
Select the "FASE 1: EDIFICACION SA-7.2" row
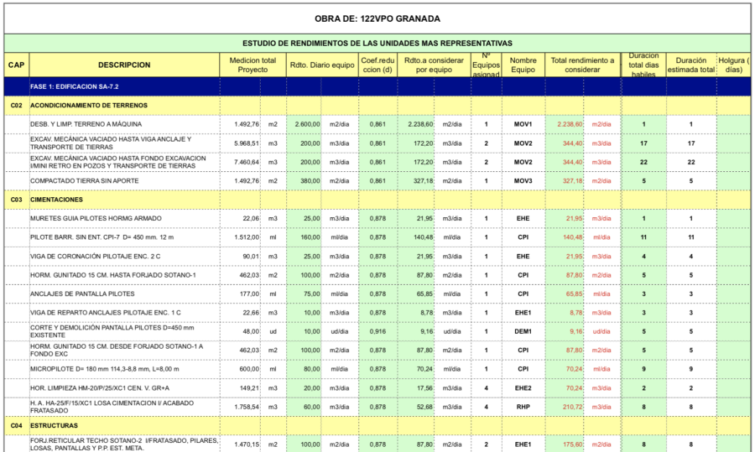[x=74, y=86]
